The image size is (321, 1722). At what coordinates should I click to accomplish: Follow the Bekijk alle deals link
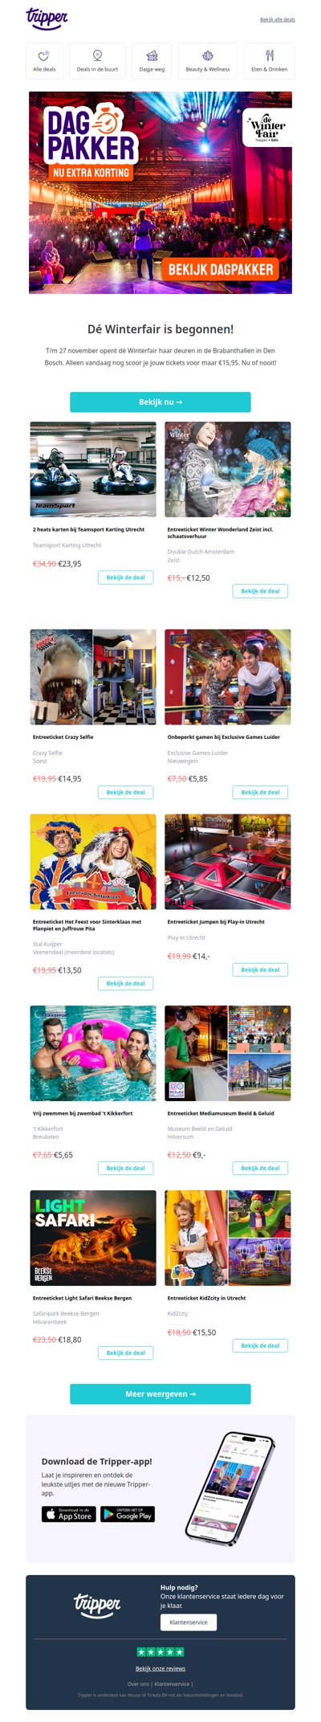[x=278, y=19]
